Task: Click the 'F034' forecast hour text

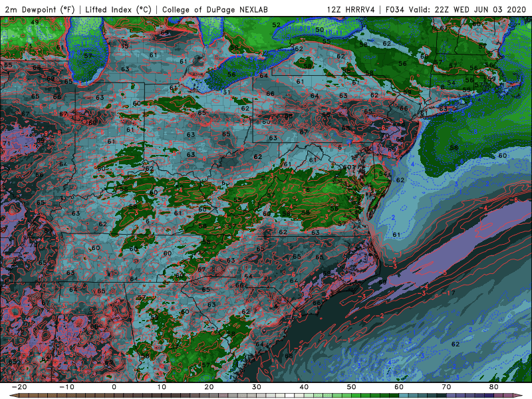Action: 394,10
